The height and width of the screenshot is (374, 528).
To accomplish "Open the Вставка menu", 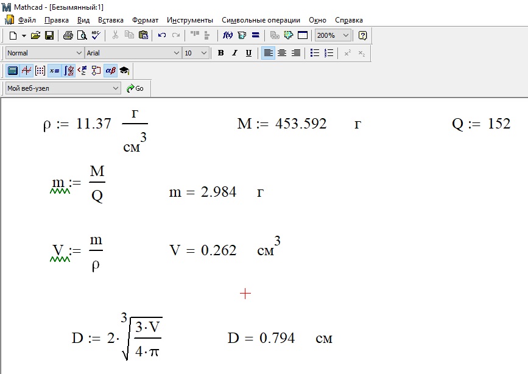I will click(x=110, y=20).
